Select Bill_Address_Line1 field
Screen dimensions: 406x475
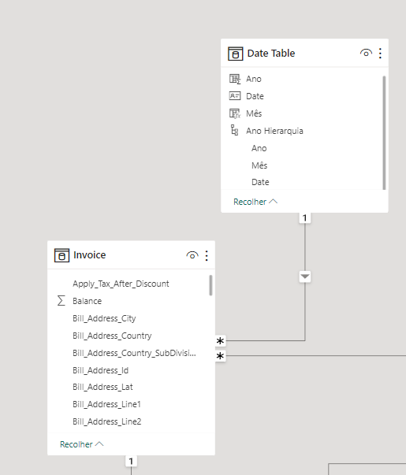(x=106, y=404)
